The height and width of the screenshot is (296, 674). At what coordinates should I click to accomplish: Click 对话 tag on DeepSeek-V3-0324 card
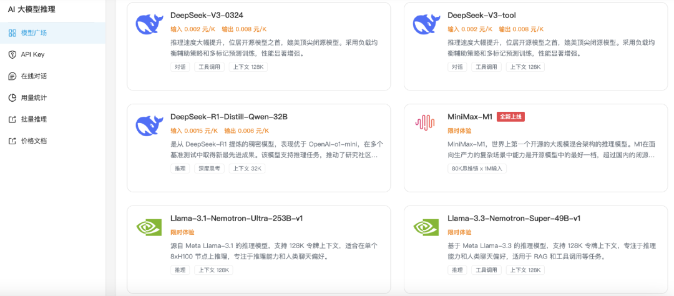tap(180, 67)
